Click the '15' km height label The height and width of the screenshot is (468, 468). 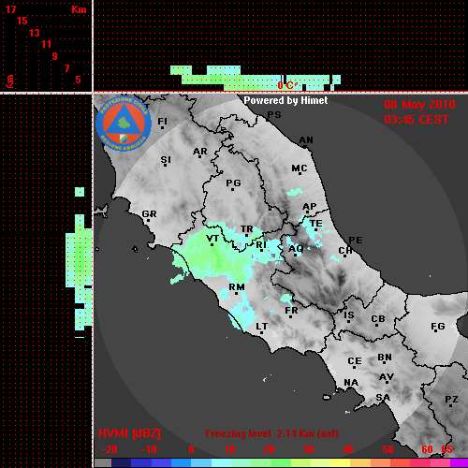pyautogui.click(x=22, y=21)
